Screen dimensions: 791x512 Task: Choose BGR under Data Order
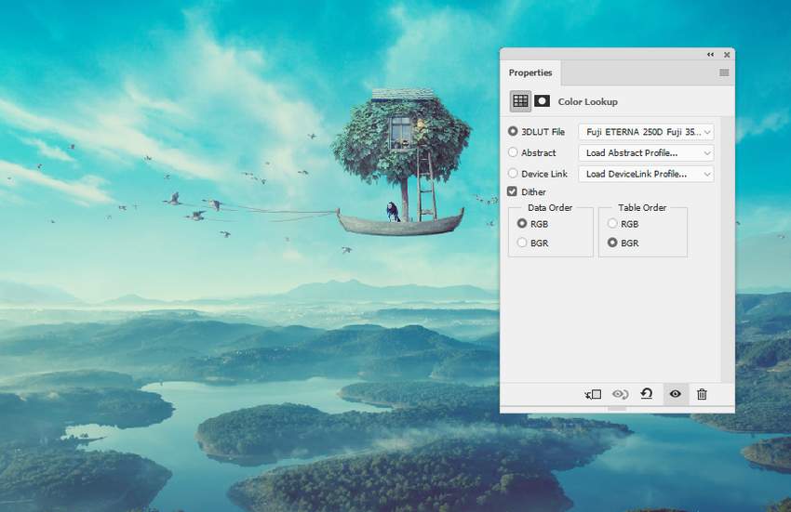point(522,243)
